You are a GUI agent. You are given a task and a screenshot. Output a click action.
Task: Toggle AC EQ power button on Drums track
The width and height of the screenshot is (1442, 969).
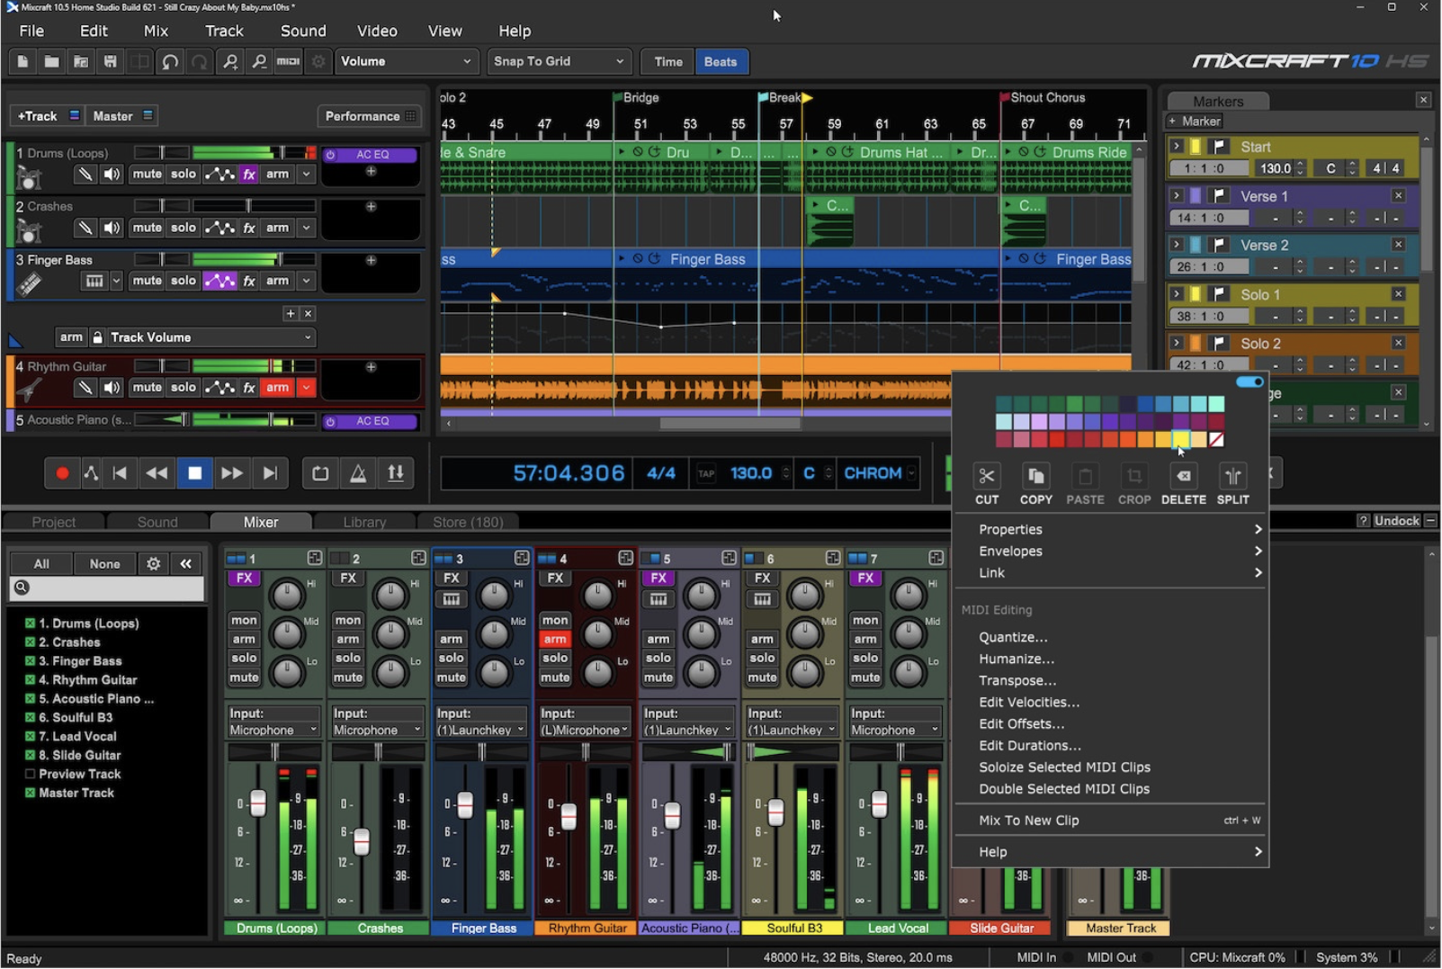331,155
